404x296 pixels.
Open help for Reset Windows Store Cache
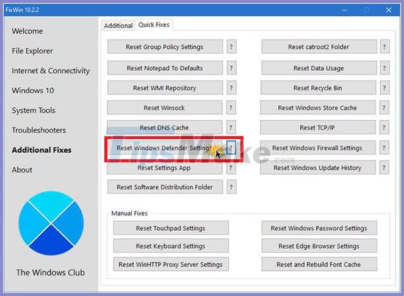[x=384, y=107]
